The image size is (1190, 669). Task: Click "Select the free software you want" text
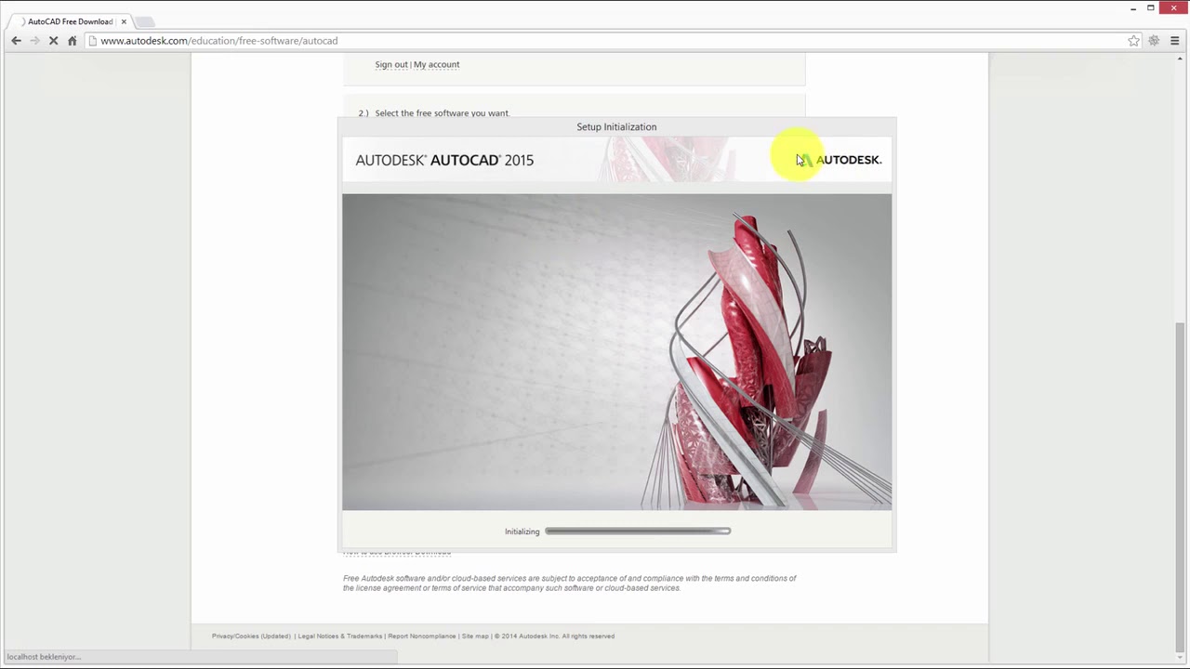[x=442, y=113]
